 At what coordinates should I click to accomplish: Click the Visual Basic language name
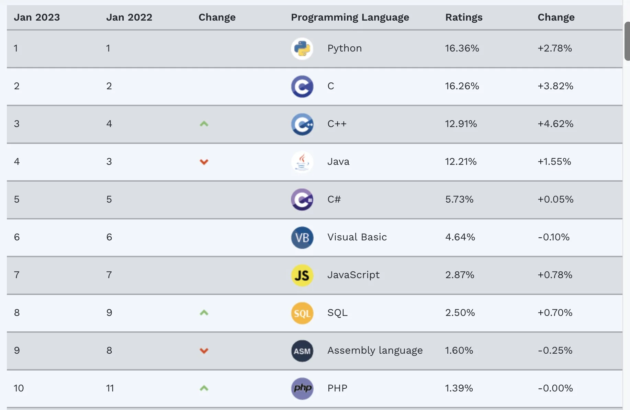pyautogui.click(x=357, y=237)
